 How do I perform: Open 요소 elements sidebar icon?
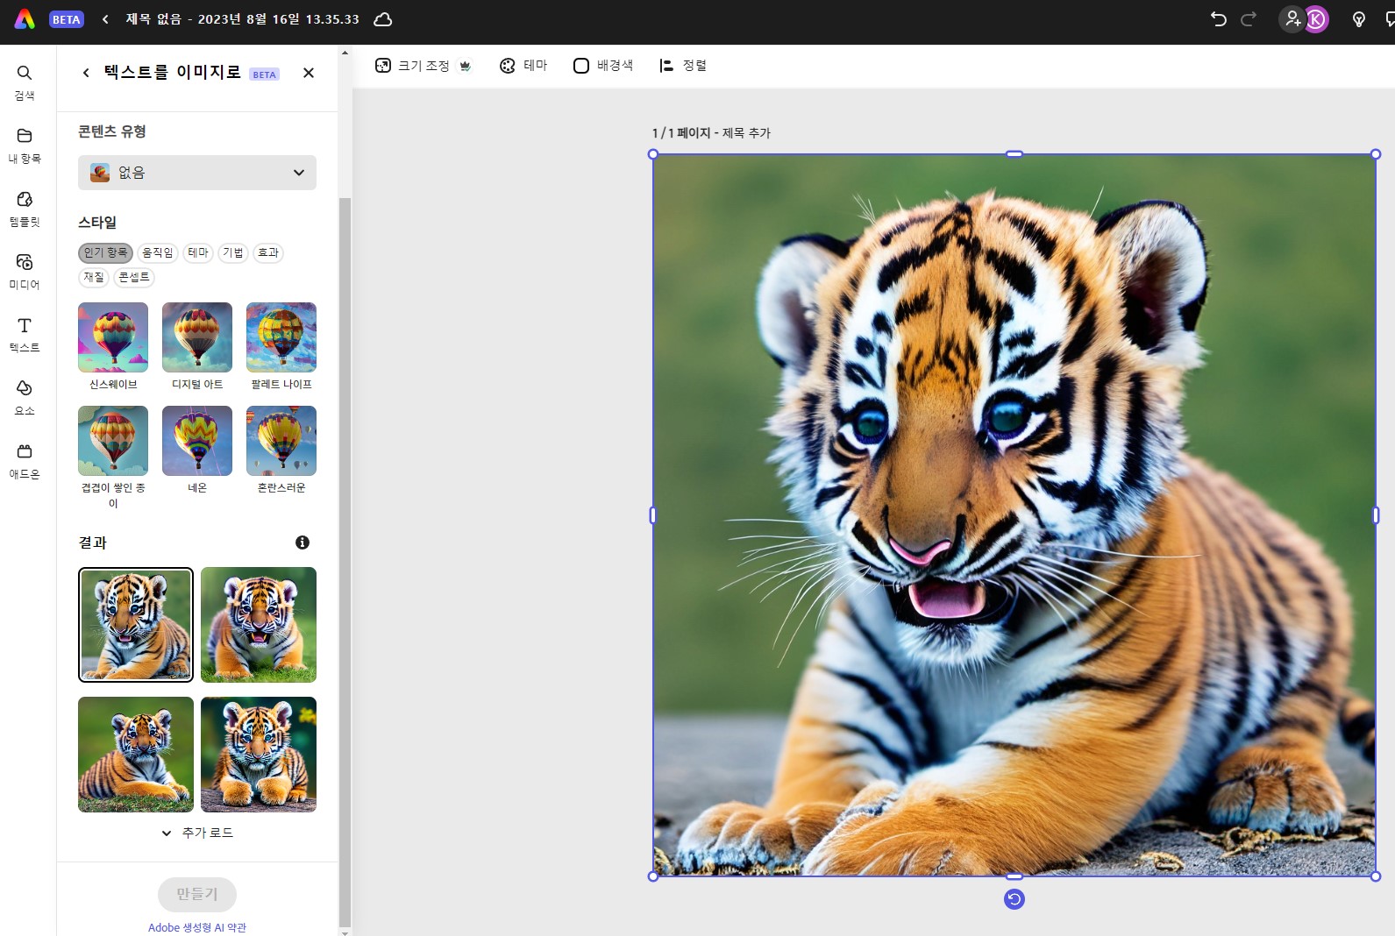25,398
